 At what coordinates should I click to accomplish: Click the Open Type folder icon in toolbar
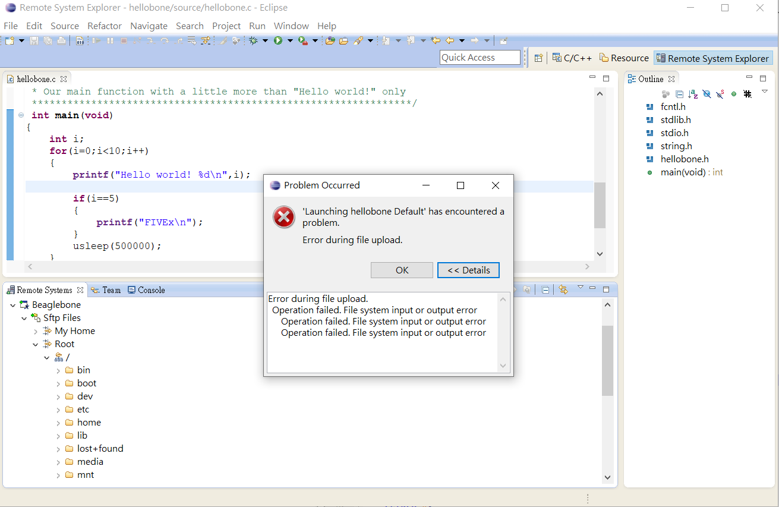point(330,40)
